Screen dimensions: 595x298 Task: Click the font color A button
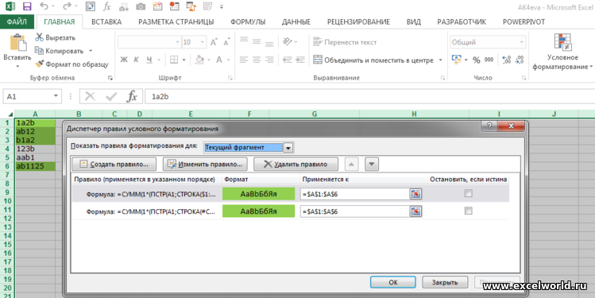click(x=219, y=60)
